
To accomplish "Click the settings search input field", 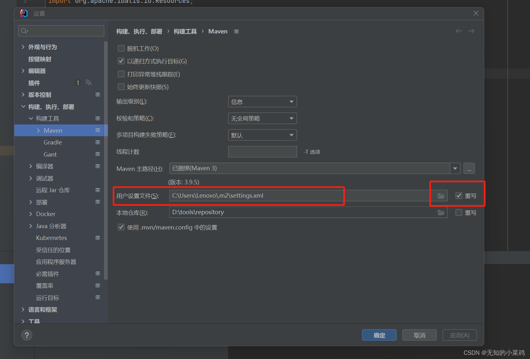I will point(61,31).
